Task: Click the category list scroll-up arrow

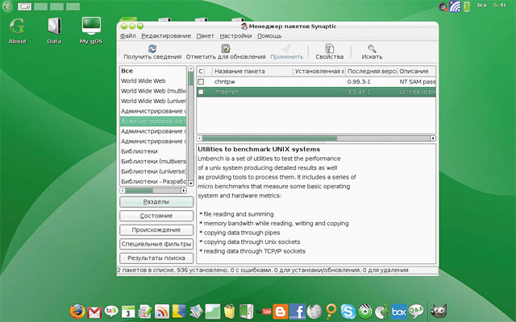Action: pyautogui.click(x=191, y=69)
